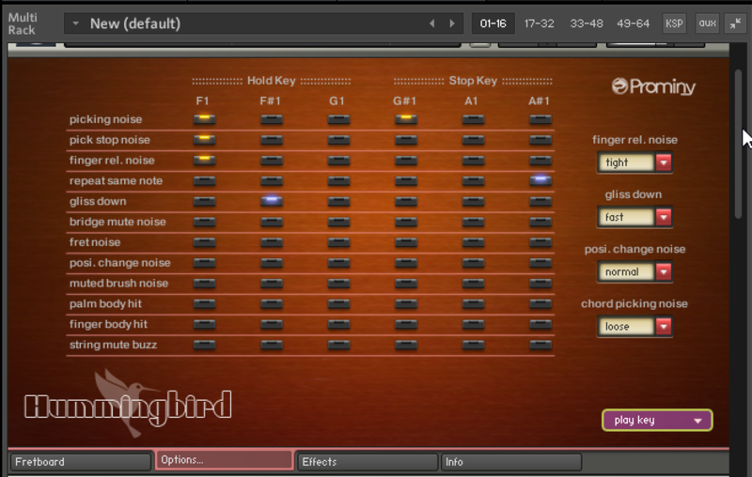
Task: Enable posi. change noise G#1 switch
Action: pyautogui.click(x=406, y=263)
